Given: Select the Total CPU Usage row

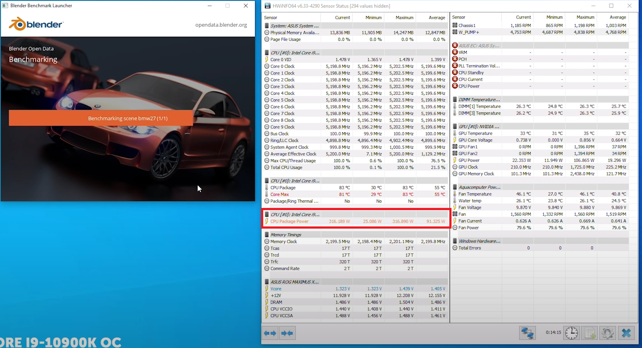Looking at the screenshot, I should point(355,167).
